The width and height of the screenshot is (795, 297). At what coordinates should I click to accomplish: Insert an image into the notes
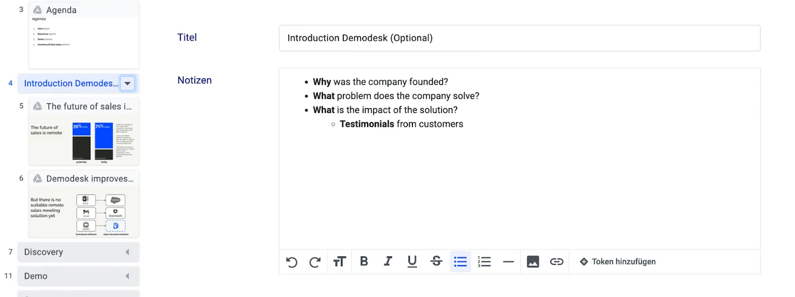pyautogui.click(x=533, y=262)
